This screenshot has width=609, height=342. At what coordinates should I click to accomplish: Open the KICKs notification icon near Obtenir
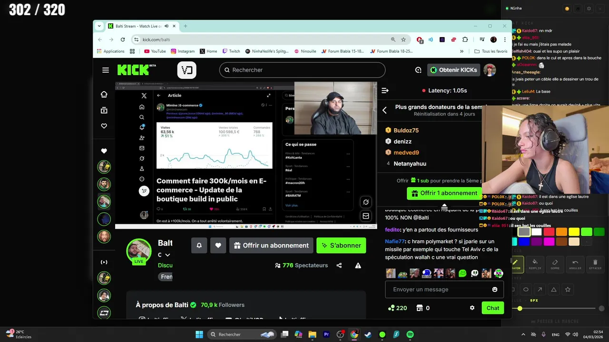click(x=418, y=70)
